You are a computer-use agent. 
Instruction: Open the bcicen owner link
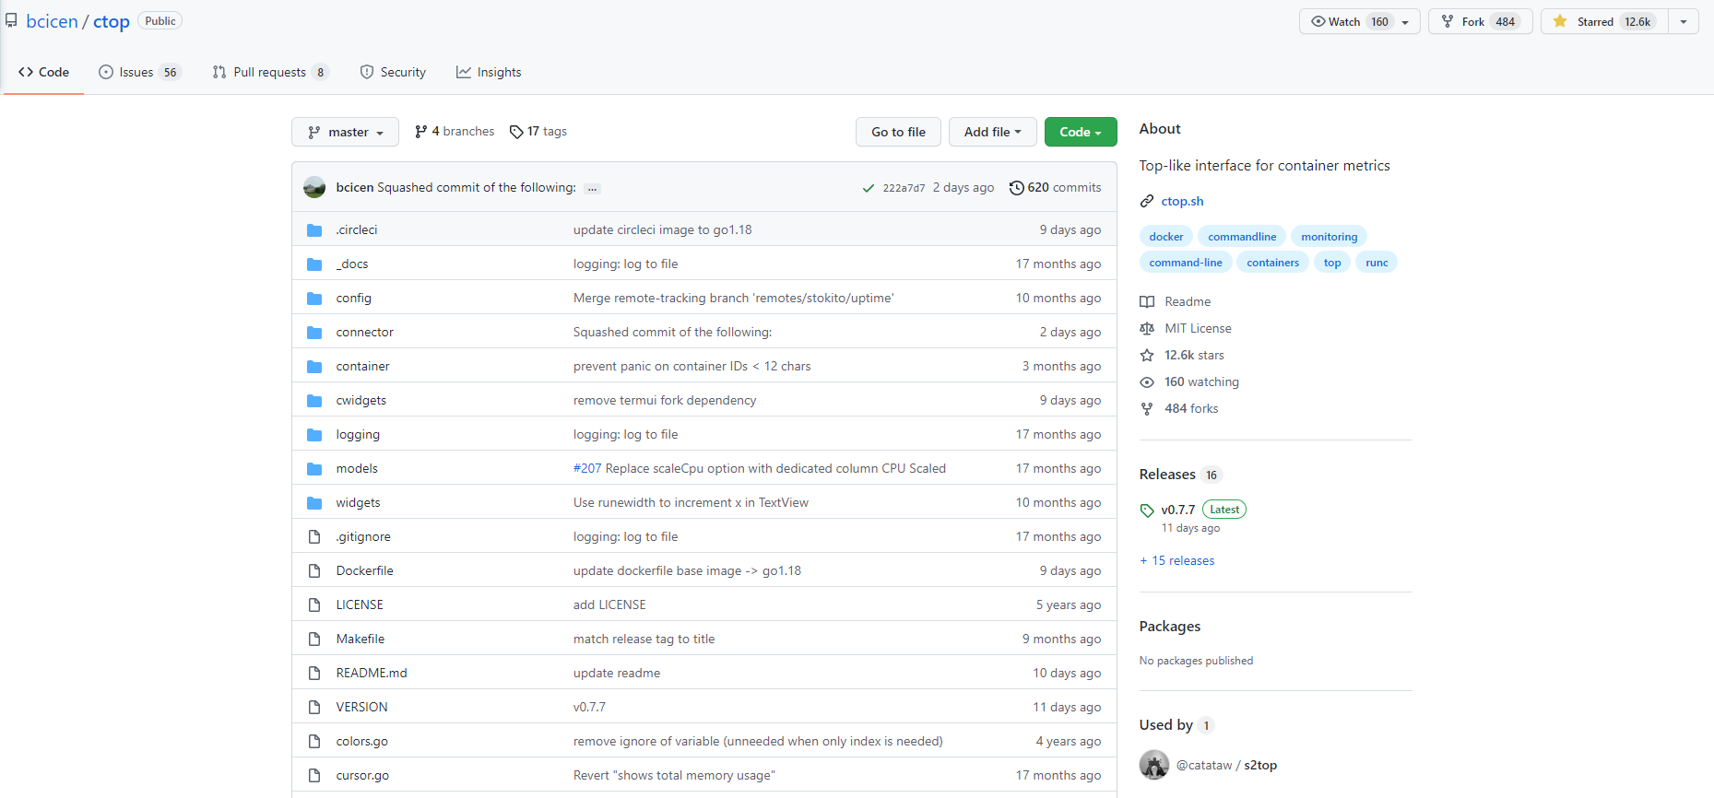(52, 21)
